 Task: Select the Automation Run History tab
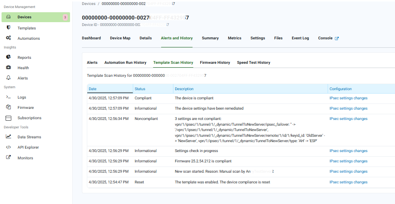click(x=125, y=63)
